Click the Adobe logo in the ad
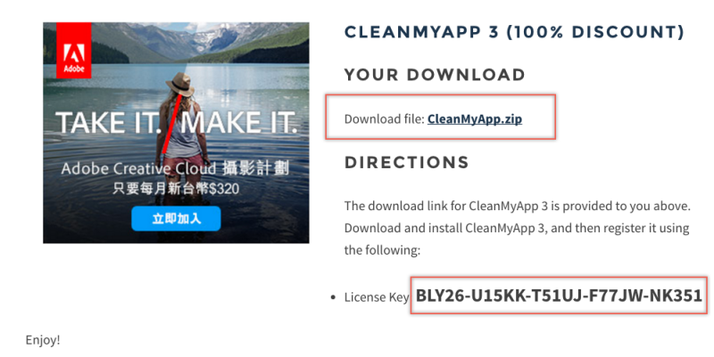The image size is (714, 357). [x=74, y=51]
